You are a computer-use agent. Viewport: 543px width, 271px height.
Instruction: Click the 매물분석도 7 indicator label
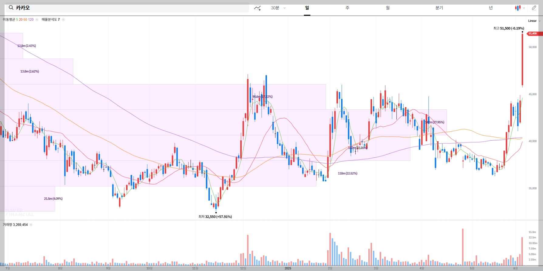pyautogui.click(x=51, y=19)
